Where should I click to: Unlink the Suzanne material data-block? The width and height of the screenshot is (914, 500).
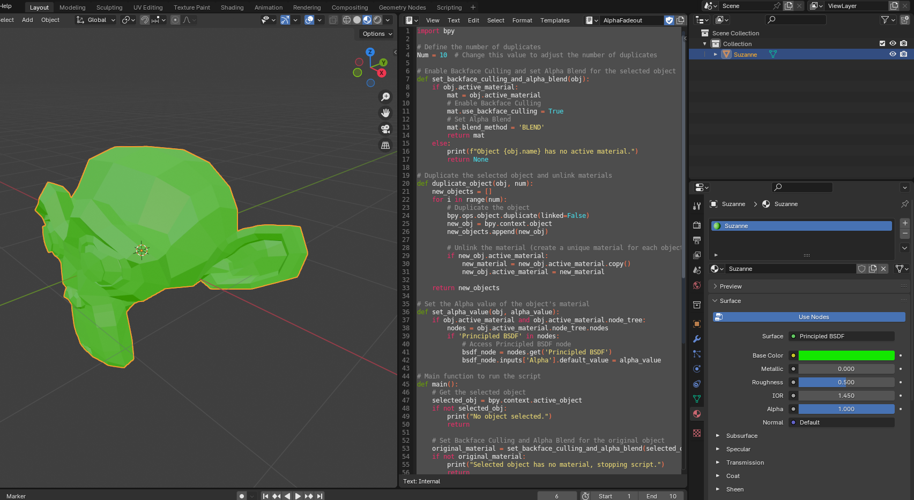pos(883,269)
